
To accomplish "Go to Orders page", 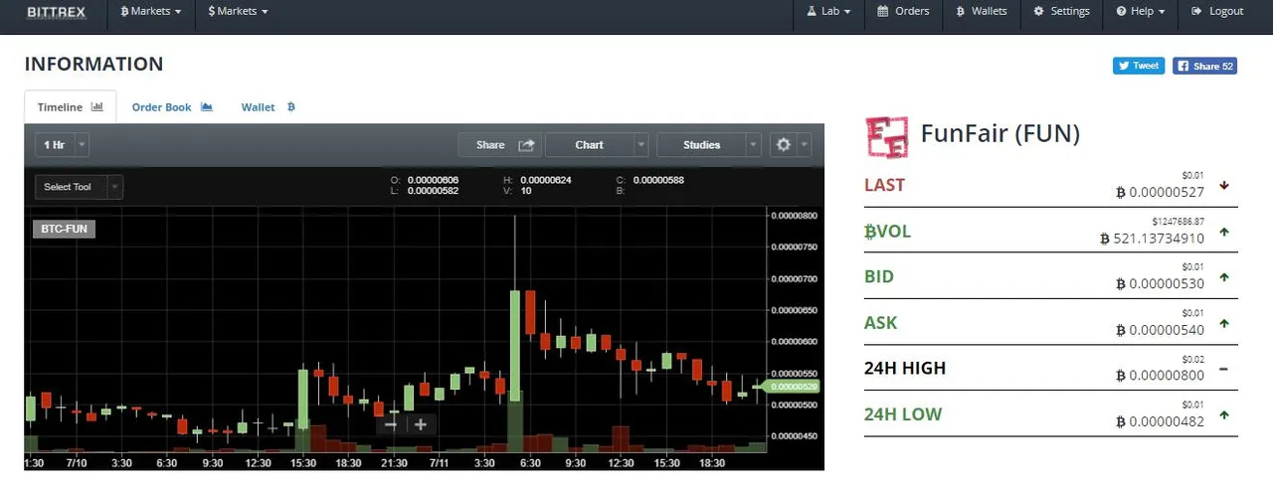I will pos(903,12).
